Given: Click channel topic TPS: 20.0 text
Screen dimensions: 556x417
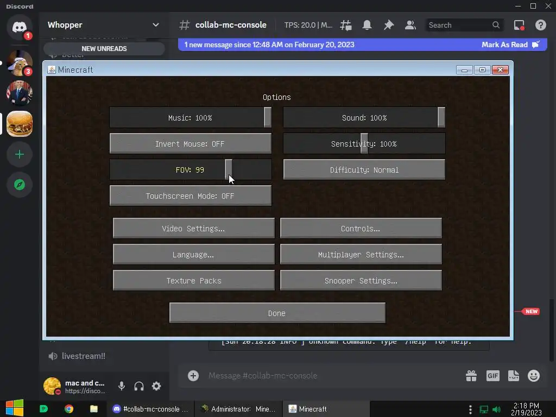Looking at the screenshot, I should tap(308, 25).
